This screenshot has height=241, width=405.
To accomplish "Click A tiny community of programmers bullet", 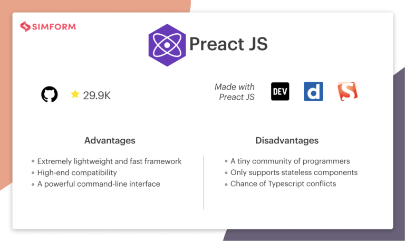I will pos(290,161).
